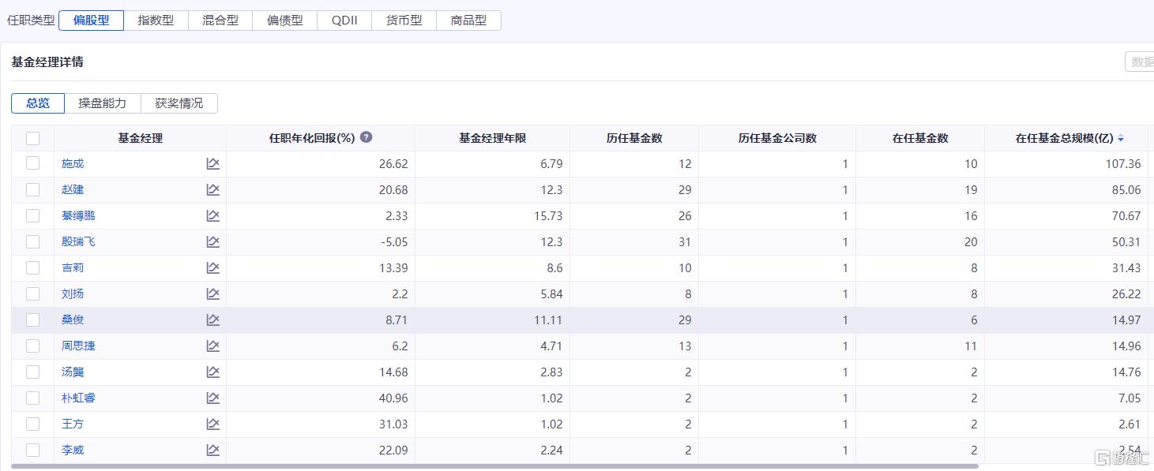Open fund manager 綦缚鹏's profile link
The height and width of the screenshot is (471, 1154).
pyautogui.click(x=78, y=215)
